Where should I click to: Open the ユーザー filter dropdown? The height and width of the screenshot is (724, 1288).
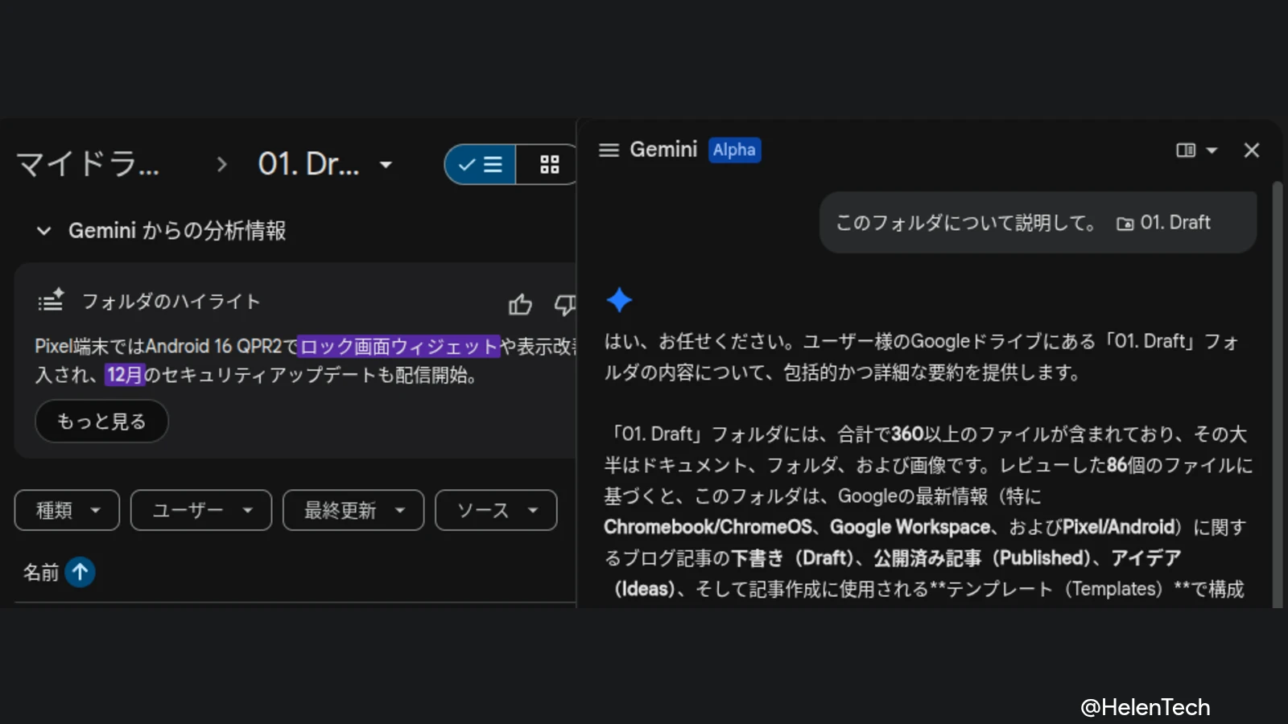pos(200,509)
